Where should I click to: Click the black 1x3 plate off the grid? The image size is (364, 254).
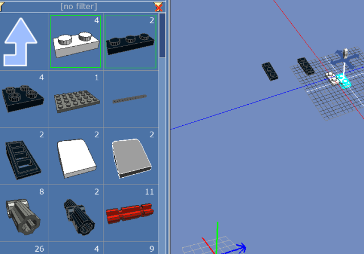(x=270, y=71)
